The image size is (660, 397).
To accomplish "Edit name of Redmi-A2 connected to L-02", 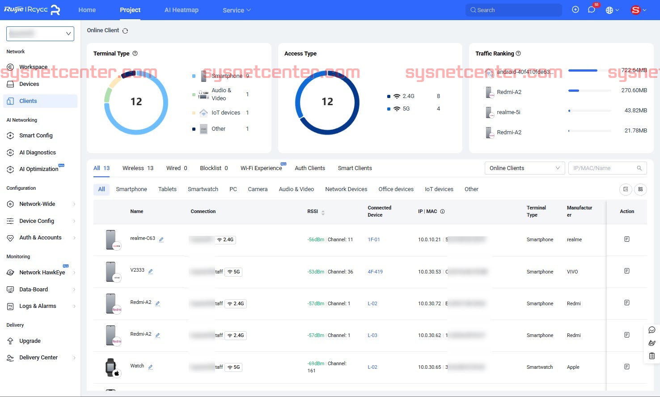I will point(158,303).
